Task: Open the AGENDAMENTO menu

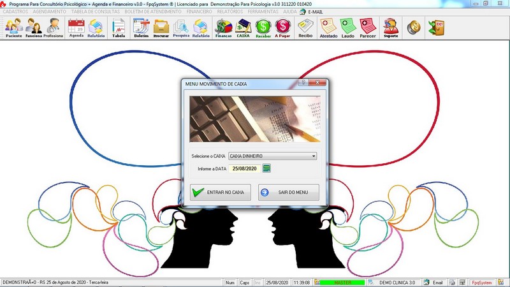Action: 50,11
